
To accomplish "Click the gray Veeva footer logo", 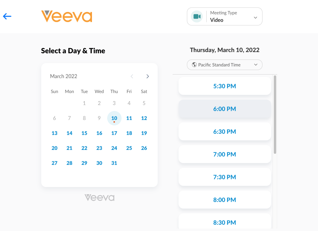I will [x=99, y=197].
